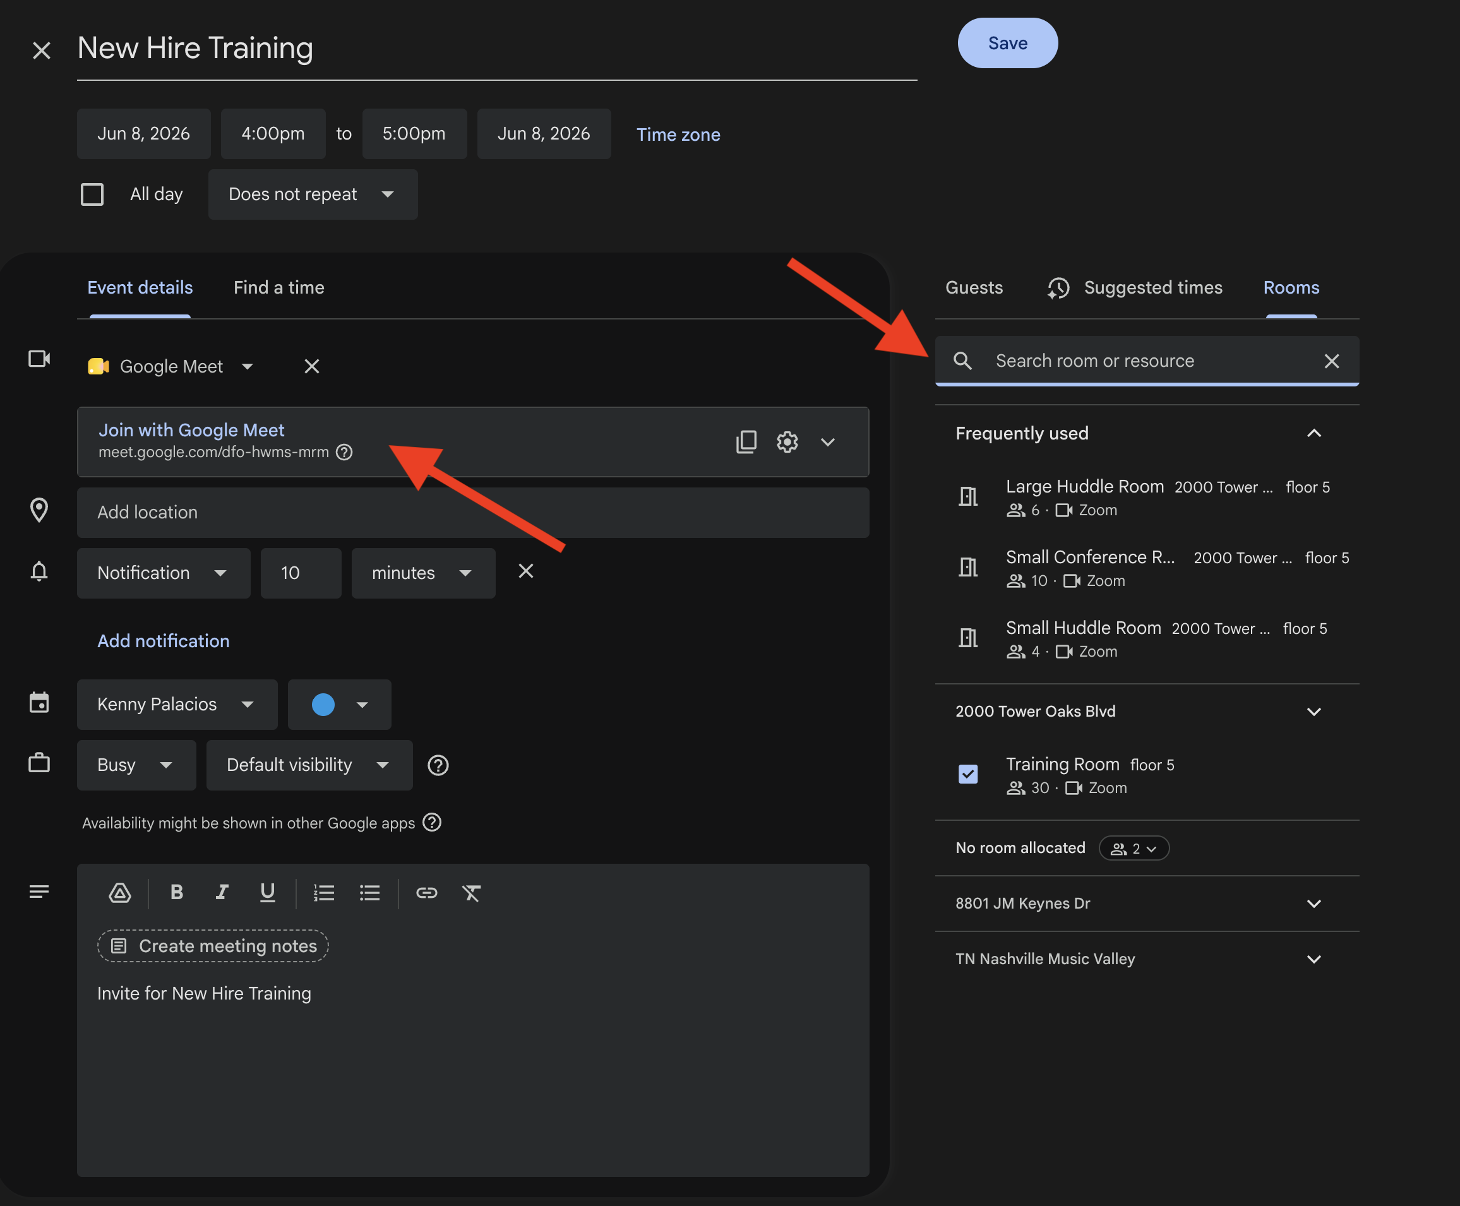Image resolution: width=1460 pixels, height=1206 pixels.
Task: Expand the TN Nashville Music Valley section
Action: [1314, 958]
